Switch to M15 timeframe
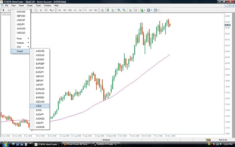Image resolution: width=235 pixels, height=147 pixels. 70,10
